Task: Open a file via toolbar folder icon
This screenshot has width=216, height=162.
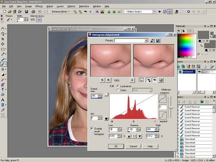Action: [10, 12]
